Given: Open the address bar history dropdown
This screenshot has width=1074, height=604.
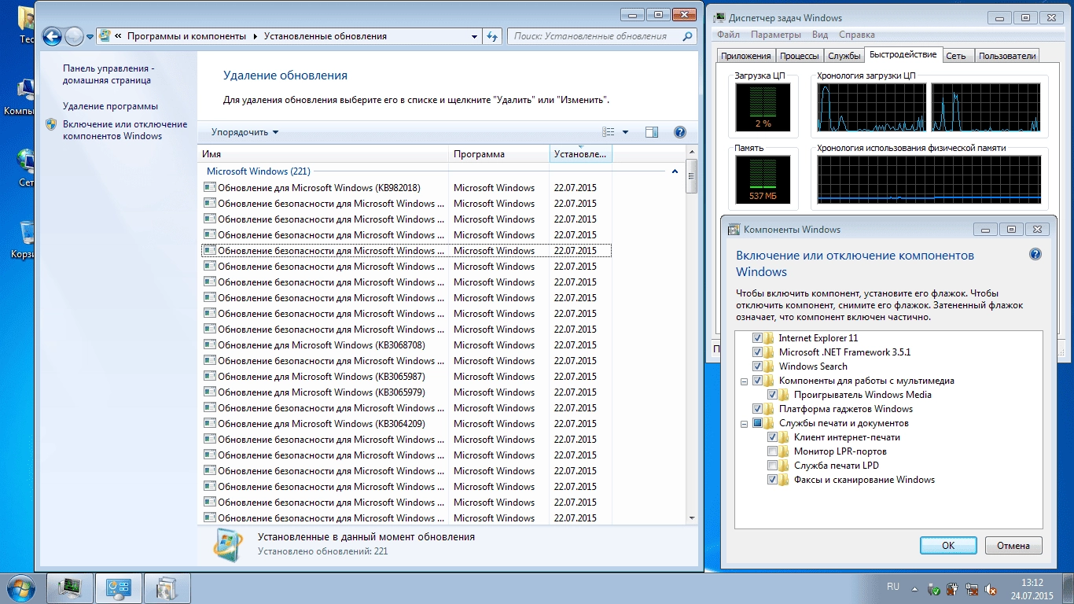Looking at the screenshot, I should 474,36.
